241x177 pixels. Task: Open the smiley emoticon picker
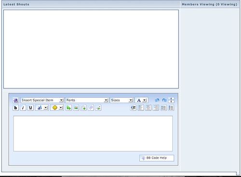(x=57, y=108)
